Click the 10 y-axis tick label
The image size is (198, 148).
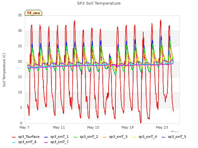(x=20, y=92)
